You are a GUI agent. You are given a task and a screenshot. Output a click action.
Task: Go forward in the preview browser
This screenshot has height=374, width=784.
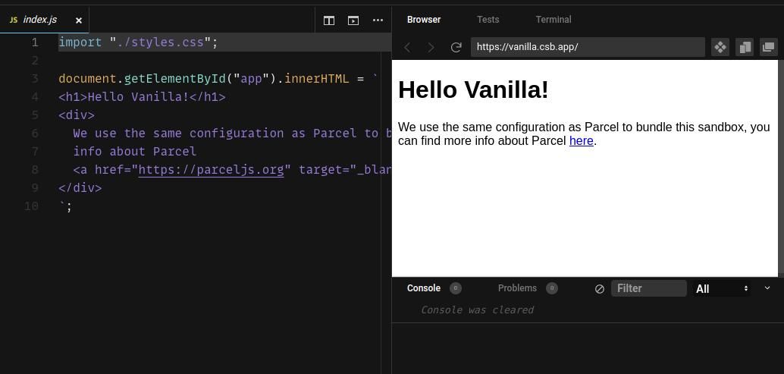431,47
